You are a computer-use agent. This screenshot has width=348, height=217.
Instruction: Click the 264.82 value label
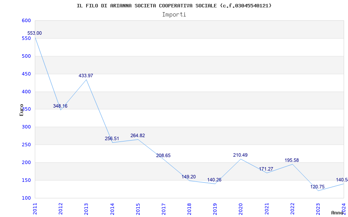(x=137, y=135)
